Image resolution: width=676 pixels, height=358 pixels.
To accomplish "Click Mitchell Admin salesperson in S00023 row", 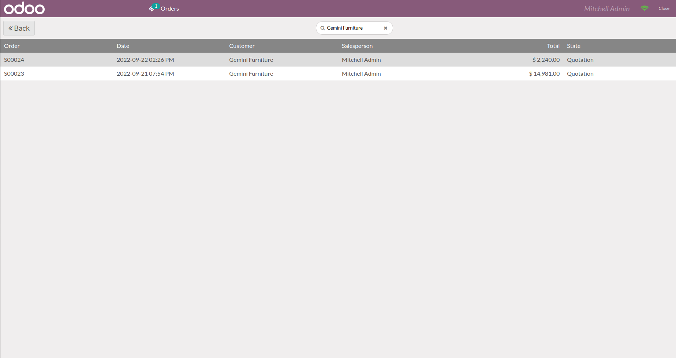I will tap(361, 74).
